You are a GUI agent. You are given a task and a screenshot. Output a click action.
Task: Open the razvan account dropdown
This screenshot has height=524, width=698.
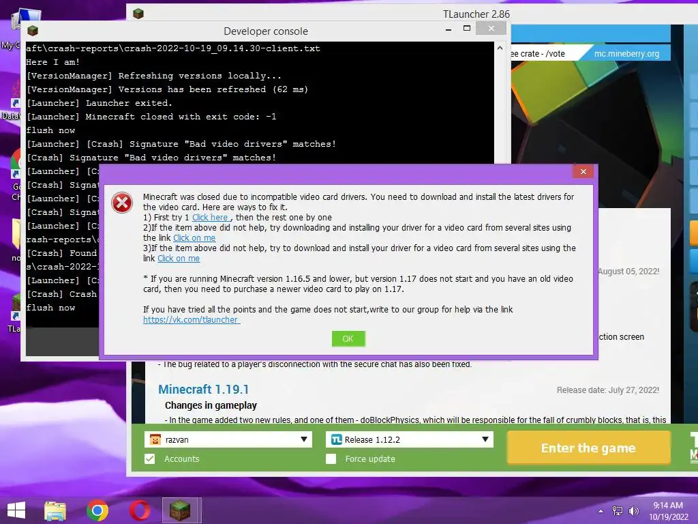[x=228, y=439]
